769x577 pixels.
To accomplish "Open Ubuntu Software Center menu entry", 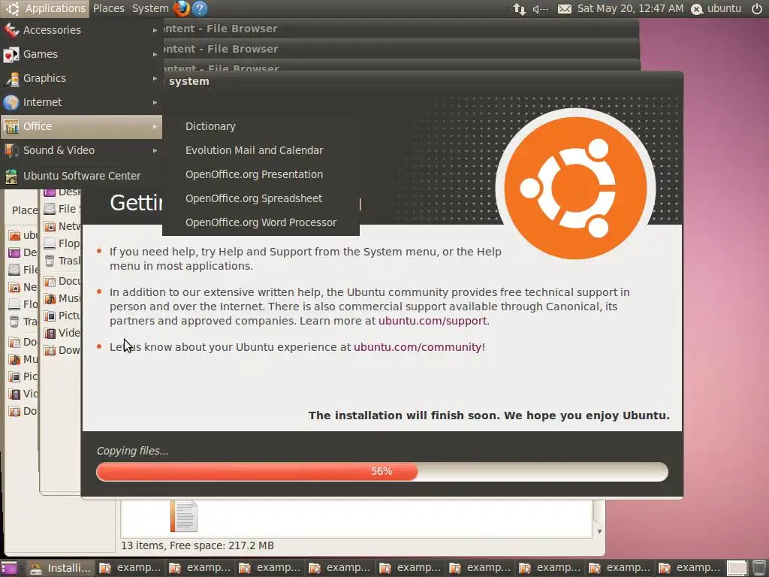I will pos(81,176).
